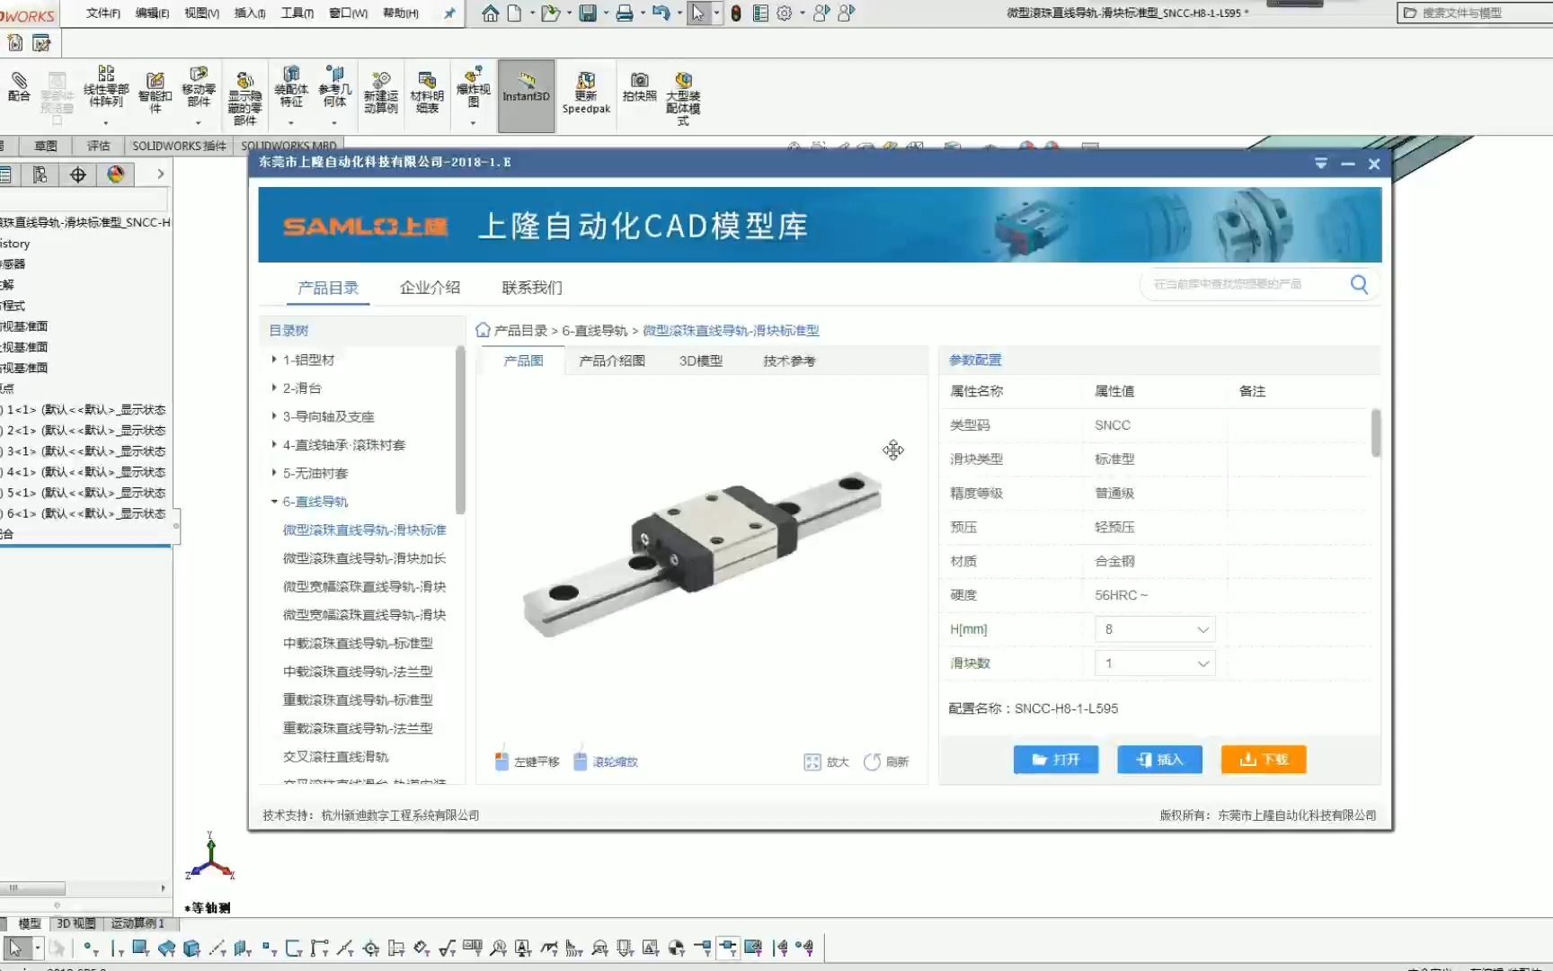The width and height of the screenshot is (1553, 971).
Task: Switch to 技术参考 tab
Action: pos(789,361)
